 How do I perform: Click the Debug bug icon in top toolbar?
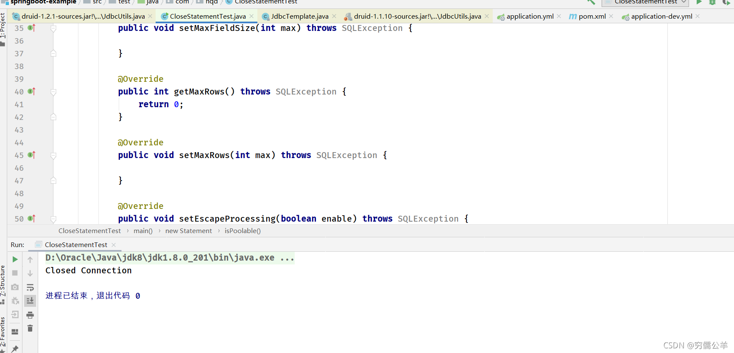[712, 2]
